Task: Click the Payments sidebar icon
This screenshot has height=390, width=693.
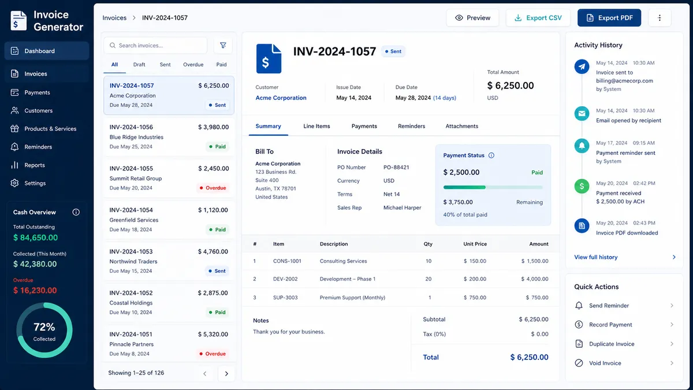Action: tap(14, 92)
